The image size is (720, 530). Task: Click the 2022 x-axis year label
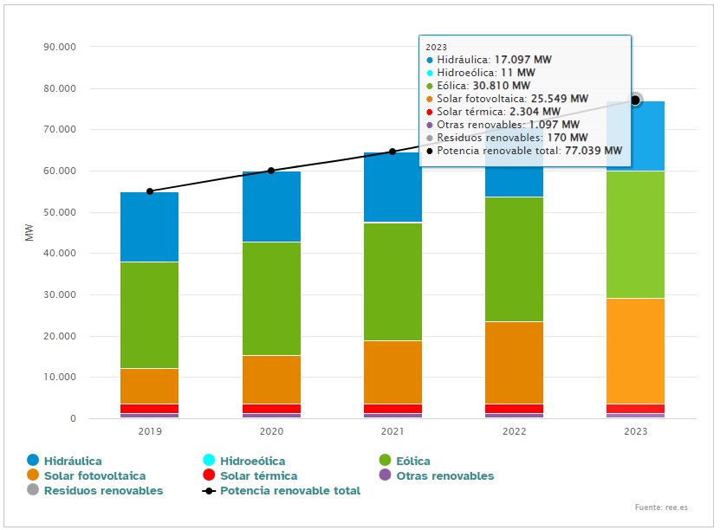(x=515, y=431)
